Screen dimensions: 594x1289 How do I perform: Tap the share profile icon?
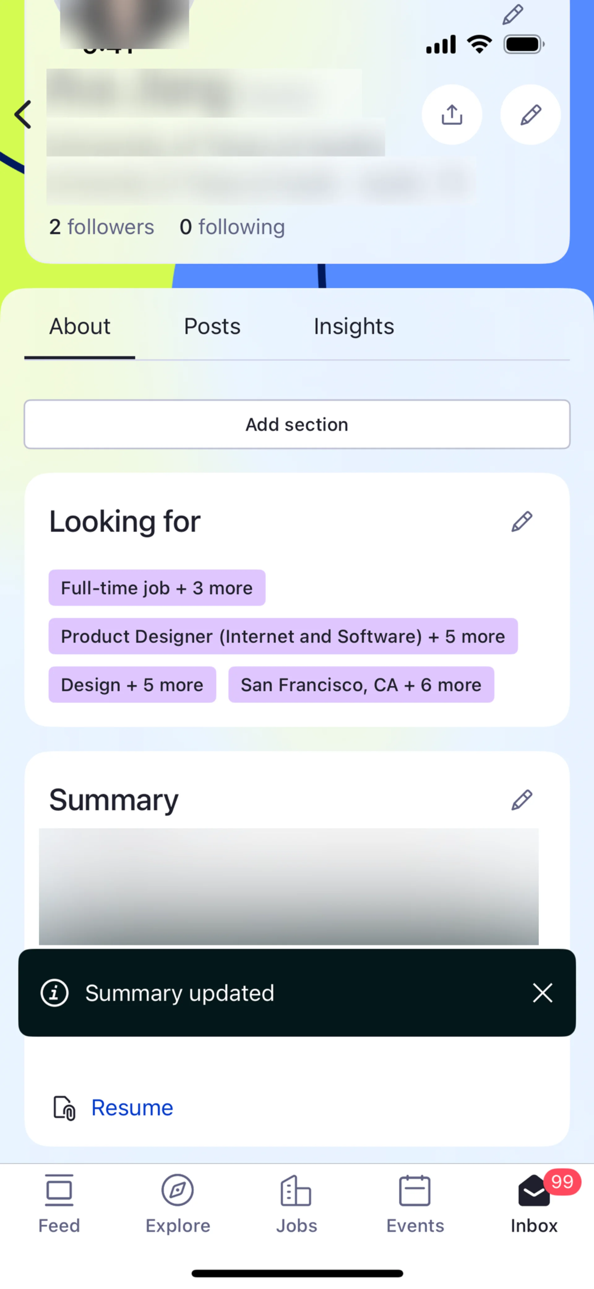pyautogui.click(x=451, y=115)
